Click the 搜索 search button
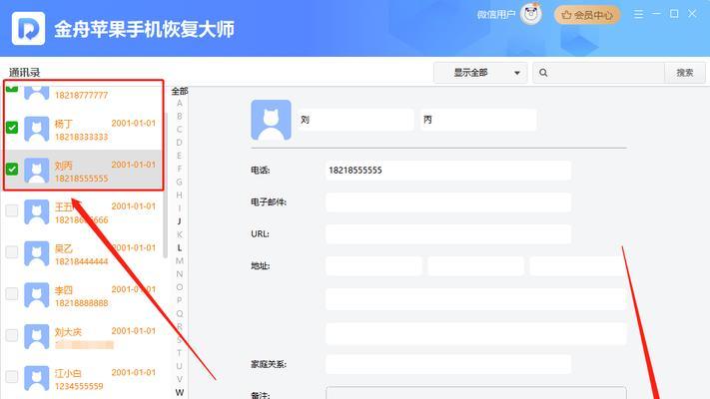Image resolution: width=710 pixels, height=399 pixels. (685, 73)
